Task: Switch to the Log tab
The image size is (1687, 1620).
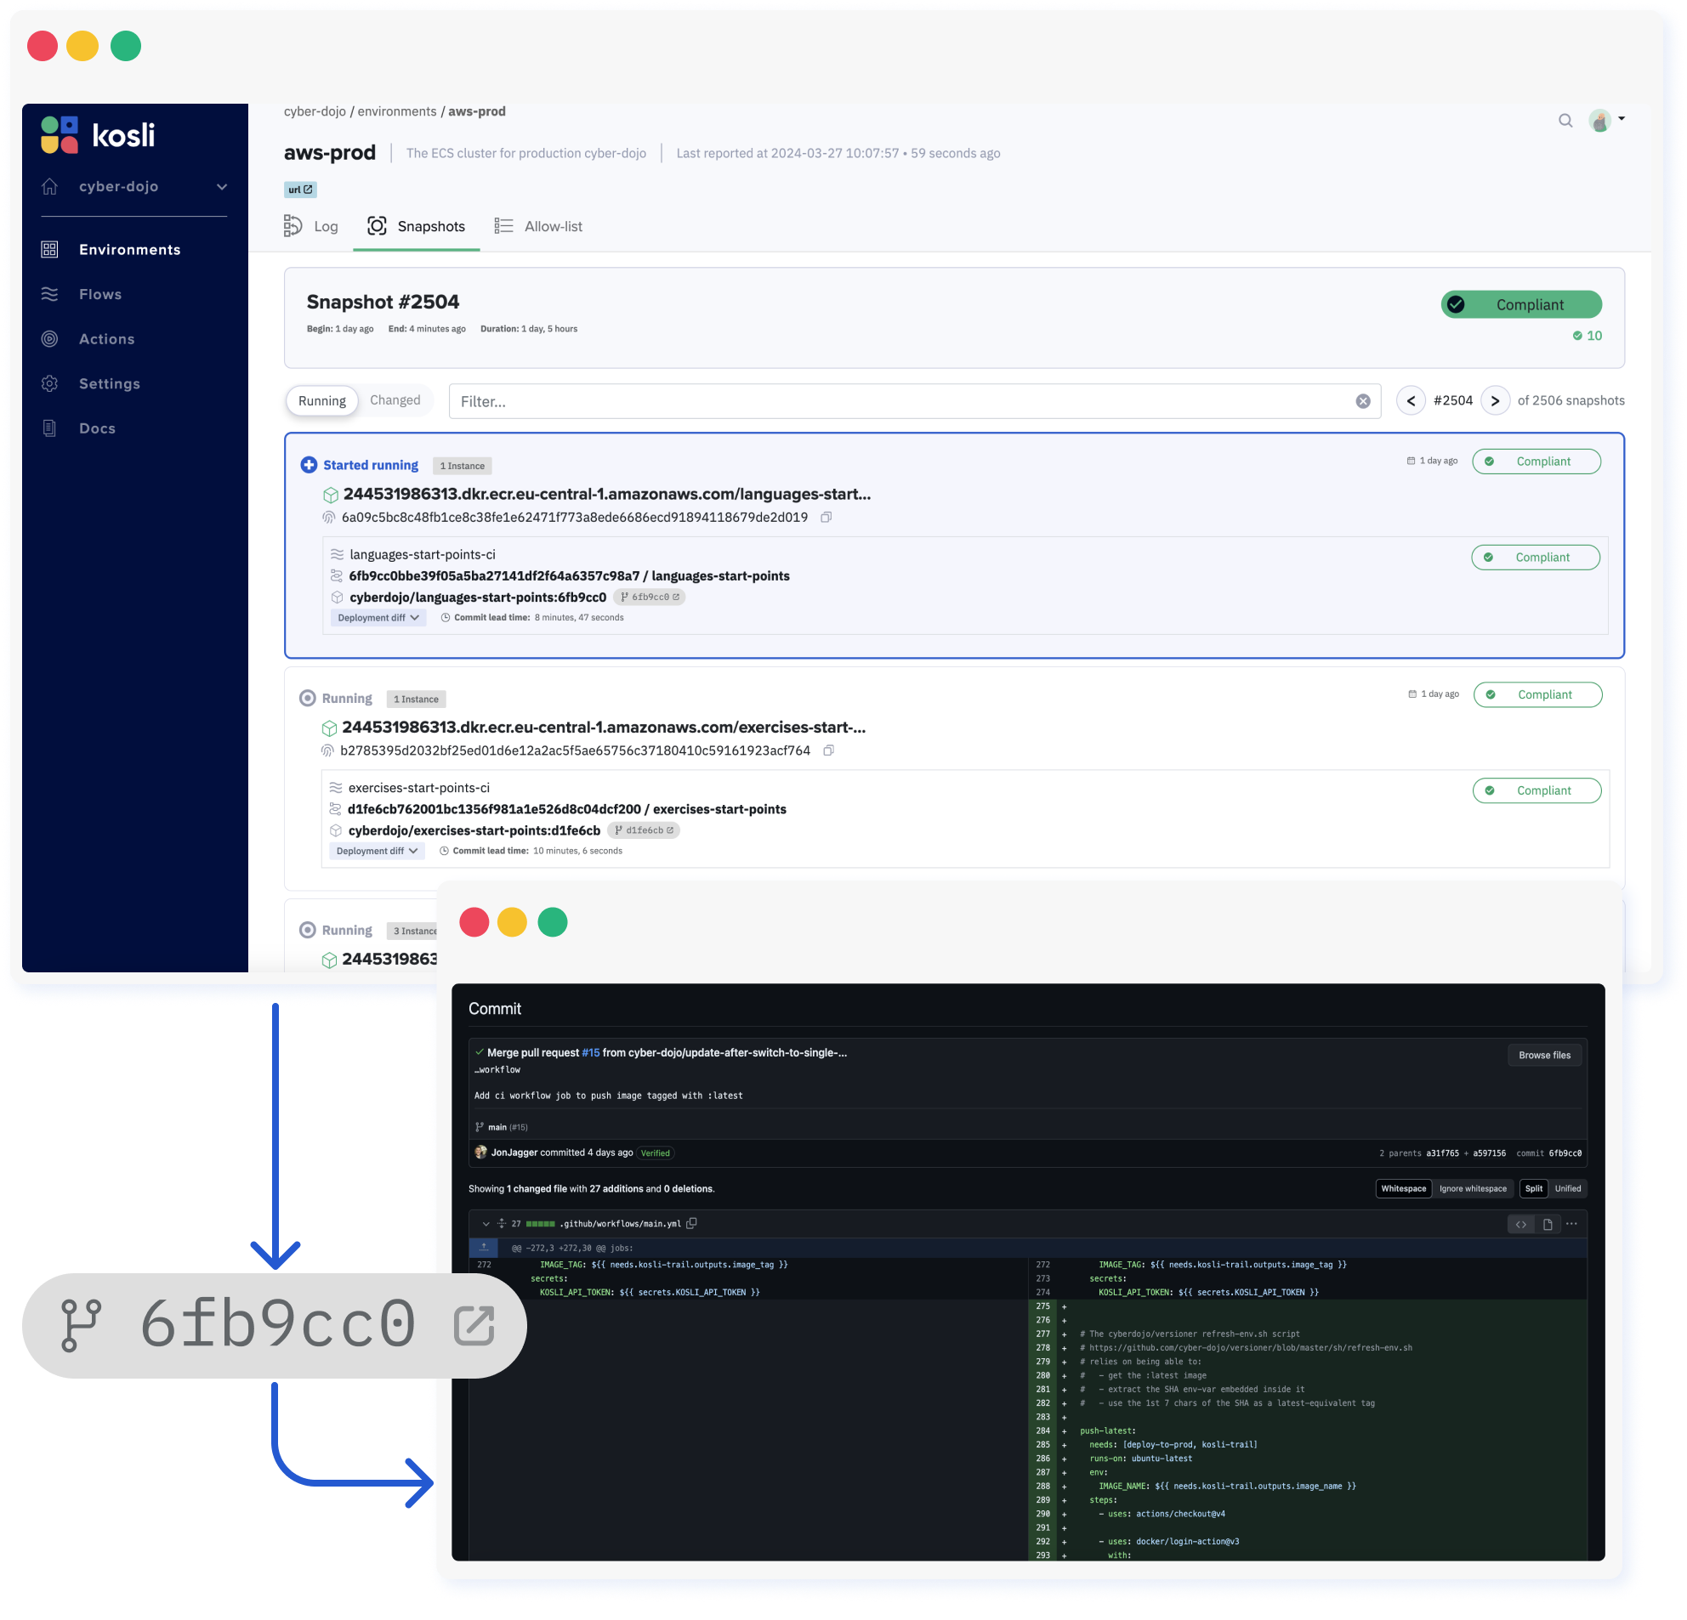Action: coord(325,225)
